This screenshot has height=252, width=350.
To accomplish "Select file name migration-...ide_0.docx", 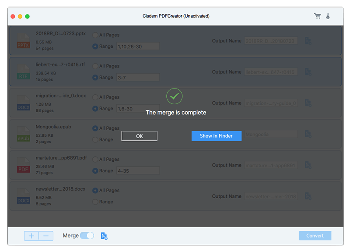I will point(61,96).
